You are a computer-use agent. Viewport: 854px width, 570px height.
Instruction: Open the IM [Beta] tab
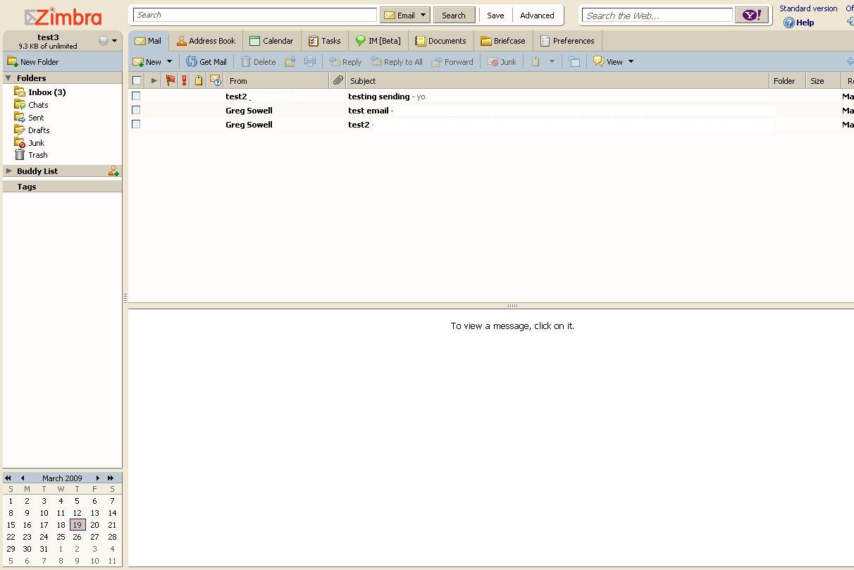(x=378, y=41)
